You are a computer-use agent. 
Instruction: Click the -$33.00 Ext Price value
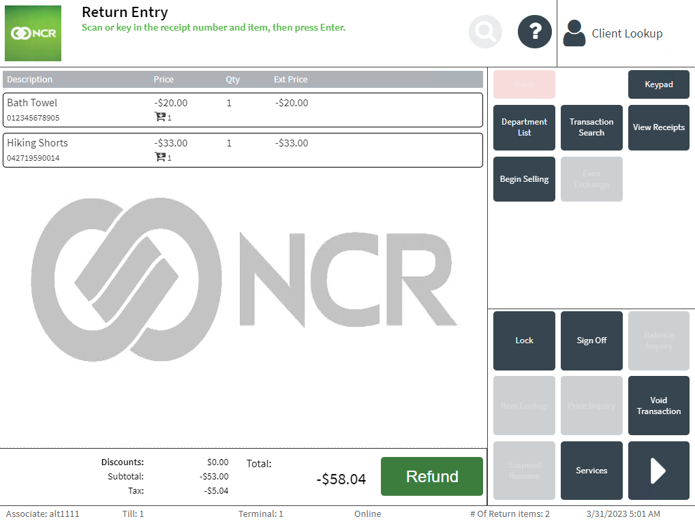pos(292,143)
